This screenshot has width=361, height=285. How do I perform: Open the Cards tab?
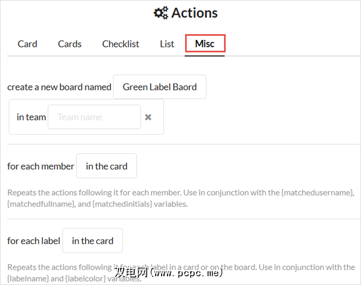[70, 44]
